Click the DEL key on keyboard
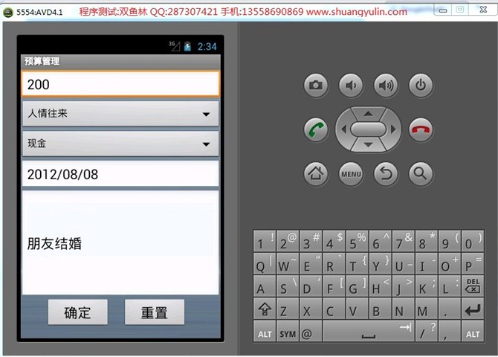This screenshot has width=498, height=357. (x=473, y=286)
